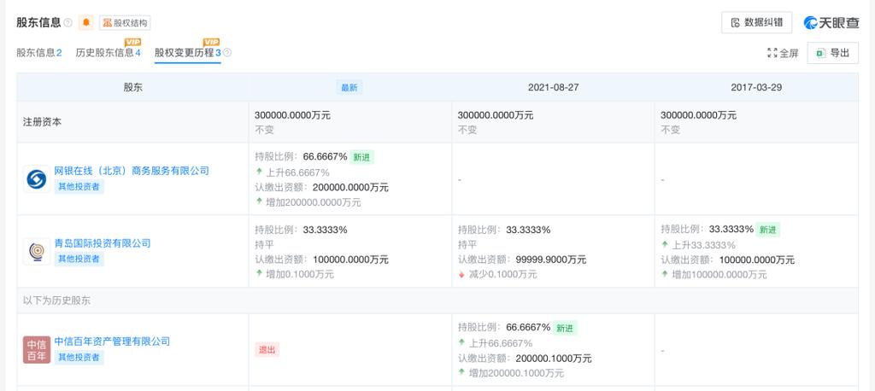The height and width of the screenshot is (391, 875).
Task: Click the 2017-03-29 column header
Action: [x=756, y=88]
